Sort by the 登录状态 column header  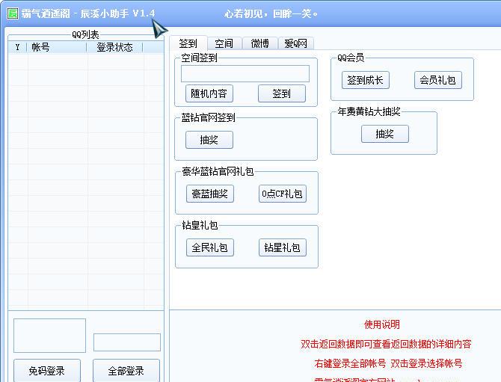[x=114, y=47]
